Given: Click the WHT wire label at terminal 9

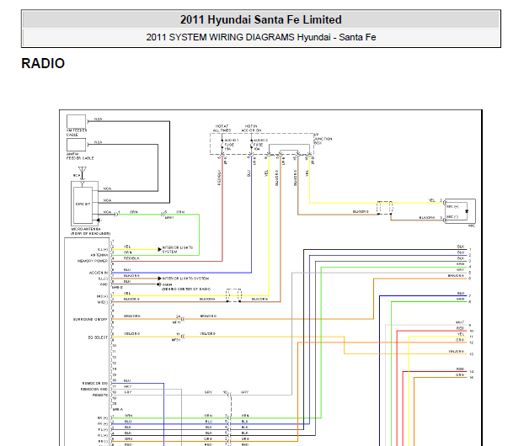Looking at the screenshot, I should pyautogui.click(x=460, y=322).
